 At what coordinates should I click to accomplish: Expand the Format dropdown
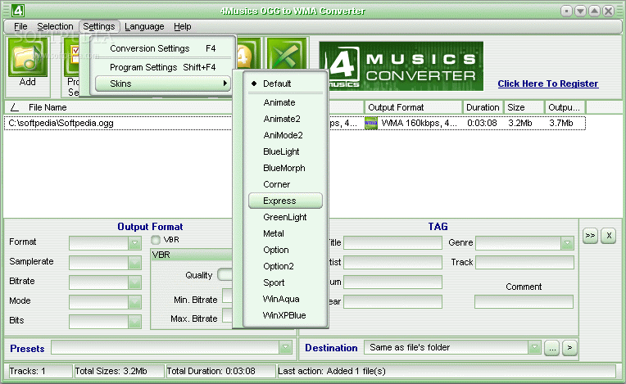point(135,242)
